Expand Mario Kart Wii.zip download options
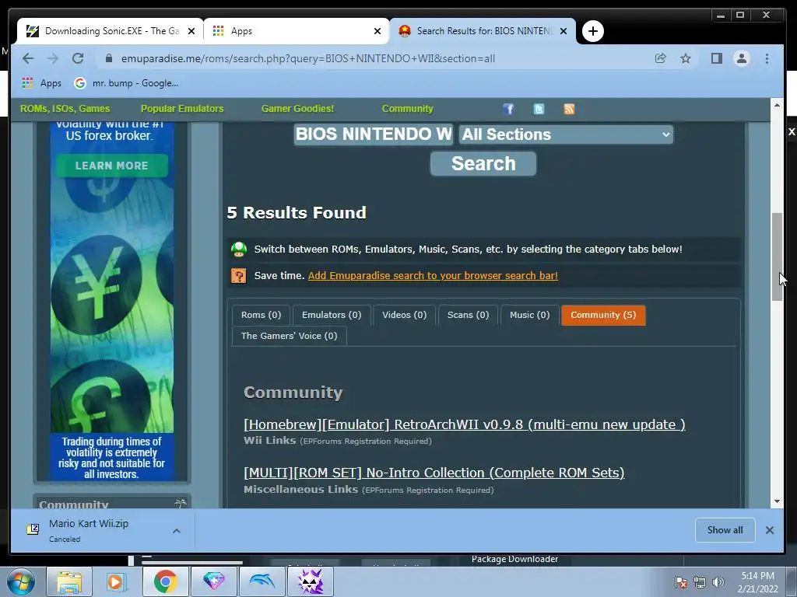This screenshot has height=597, width=797. click(177, 531)
